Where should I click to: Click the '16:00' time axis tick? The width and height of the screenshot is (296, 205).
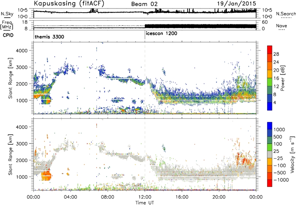pos(182,197)
